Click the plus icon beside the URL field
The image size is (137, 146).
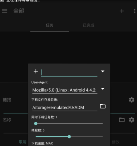pyautogui.click(x=36, y=71)
